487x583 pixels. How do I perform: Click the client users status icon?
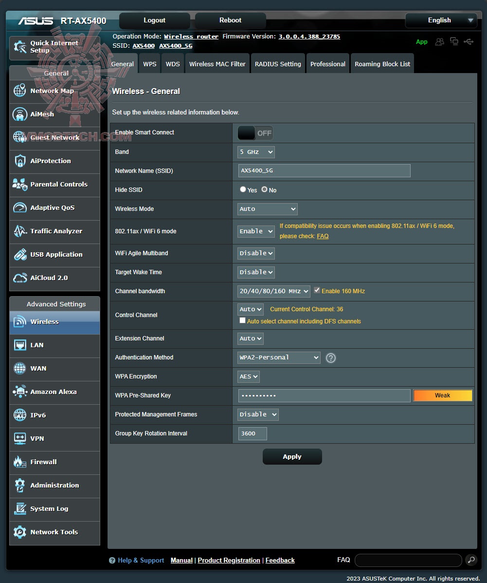coord(439,42)
